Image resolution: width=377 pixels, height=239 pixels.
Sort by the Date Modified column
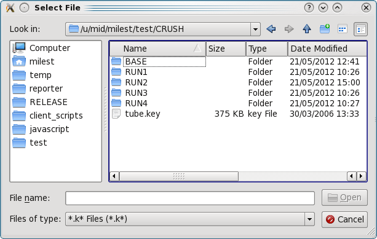pyautogui.click(x=327, y=49)
